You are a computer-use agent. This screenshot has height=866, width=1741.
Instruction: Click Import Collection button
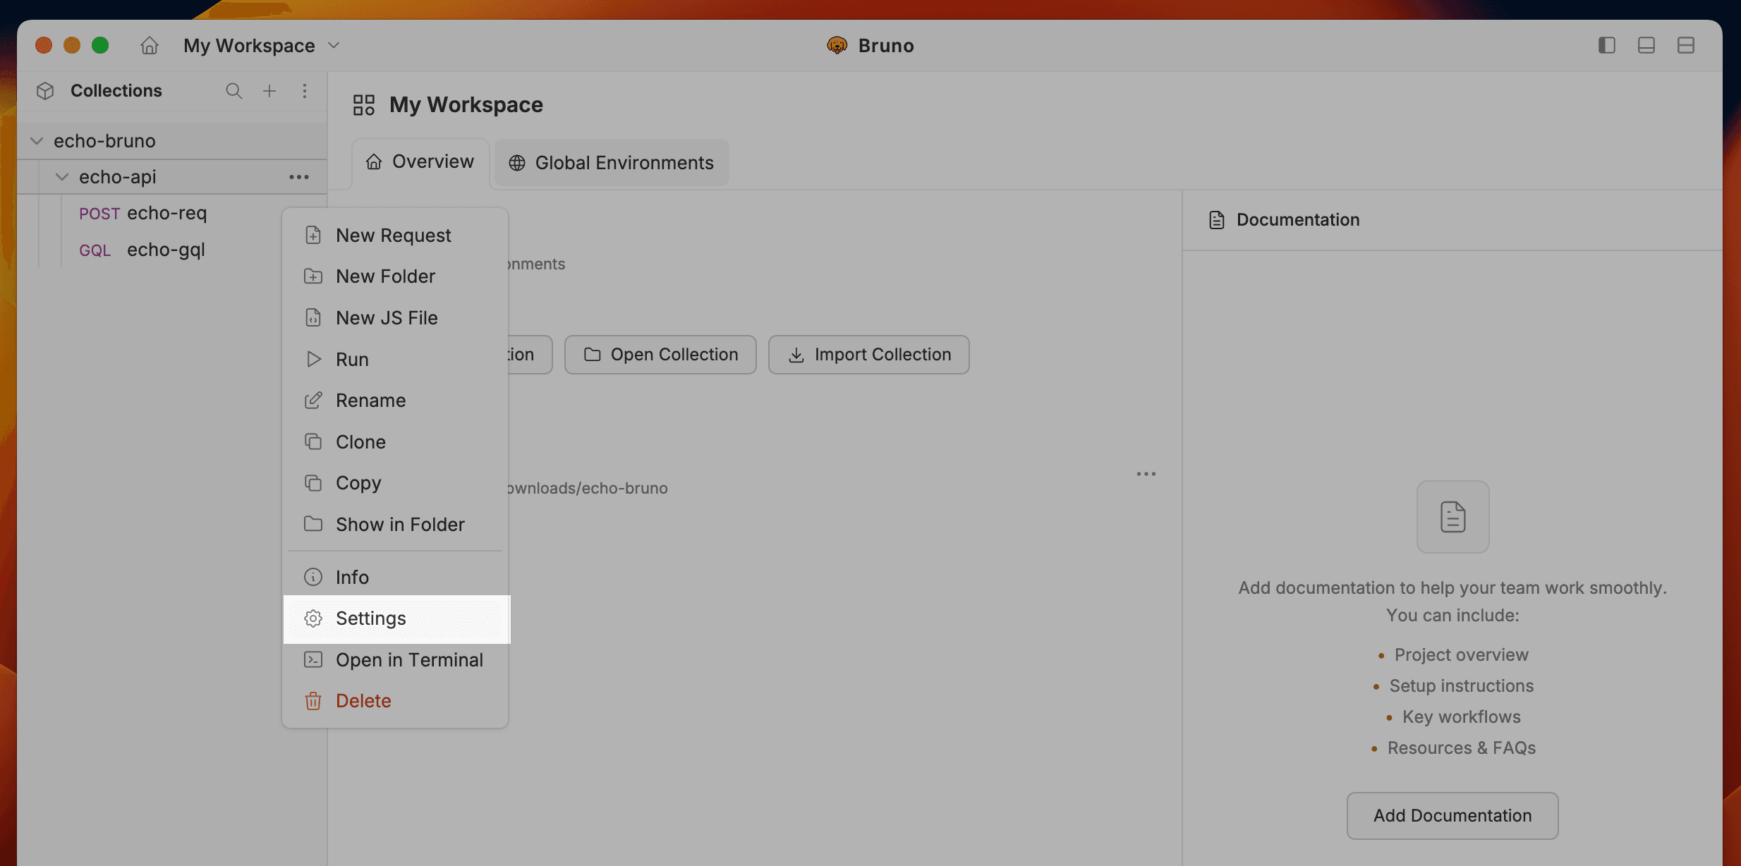click(868, 355)
